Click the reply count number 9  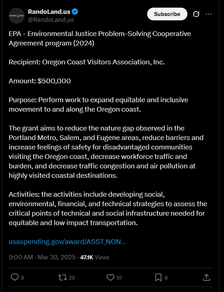(22, 278)
